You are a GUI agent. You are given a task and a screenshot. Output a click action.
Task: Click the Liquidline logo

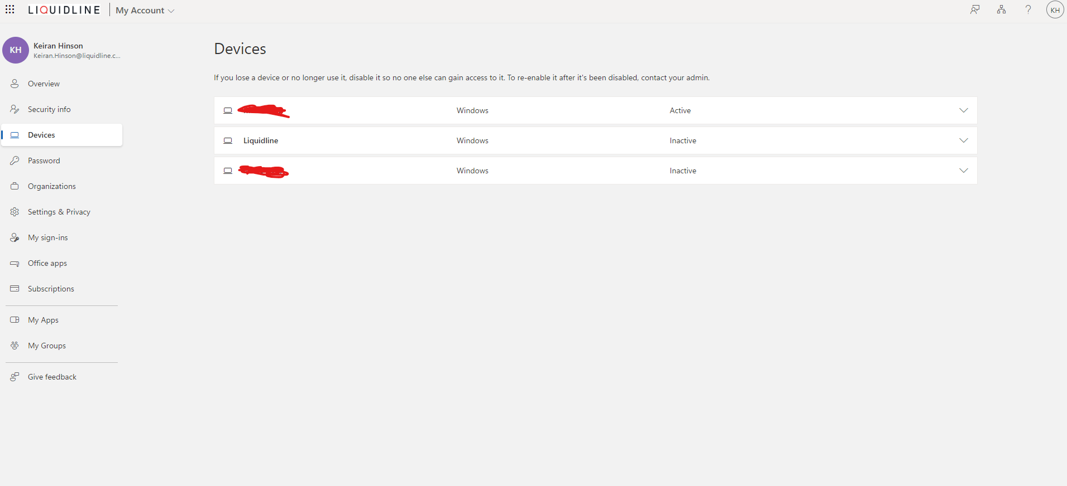64,10
